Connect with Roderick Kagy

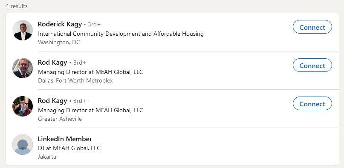312,27
